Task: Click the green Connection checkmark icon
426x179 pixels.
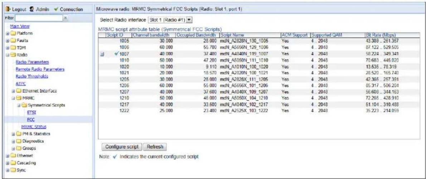Action: tap(56, 9)
